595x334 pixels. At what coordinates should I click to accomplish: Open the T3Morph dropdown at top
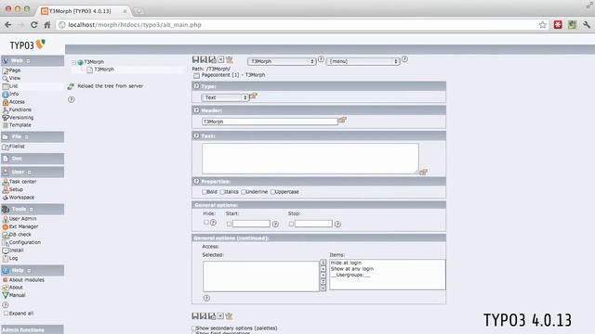click(282, 61)
